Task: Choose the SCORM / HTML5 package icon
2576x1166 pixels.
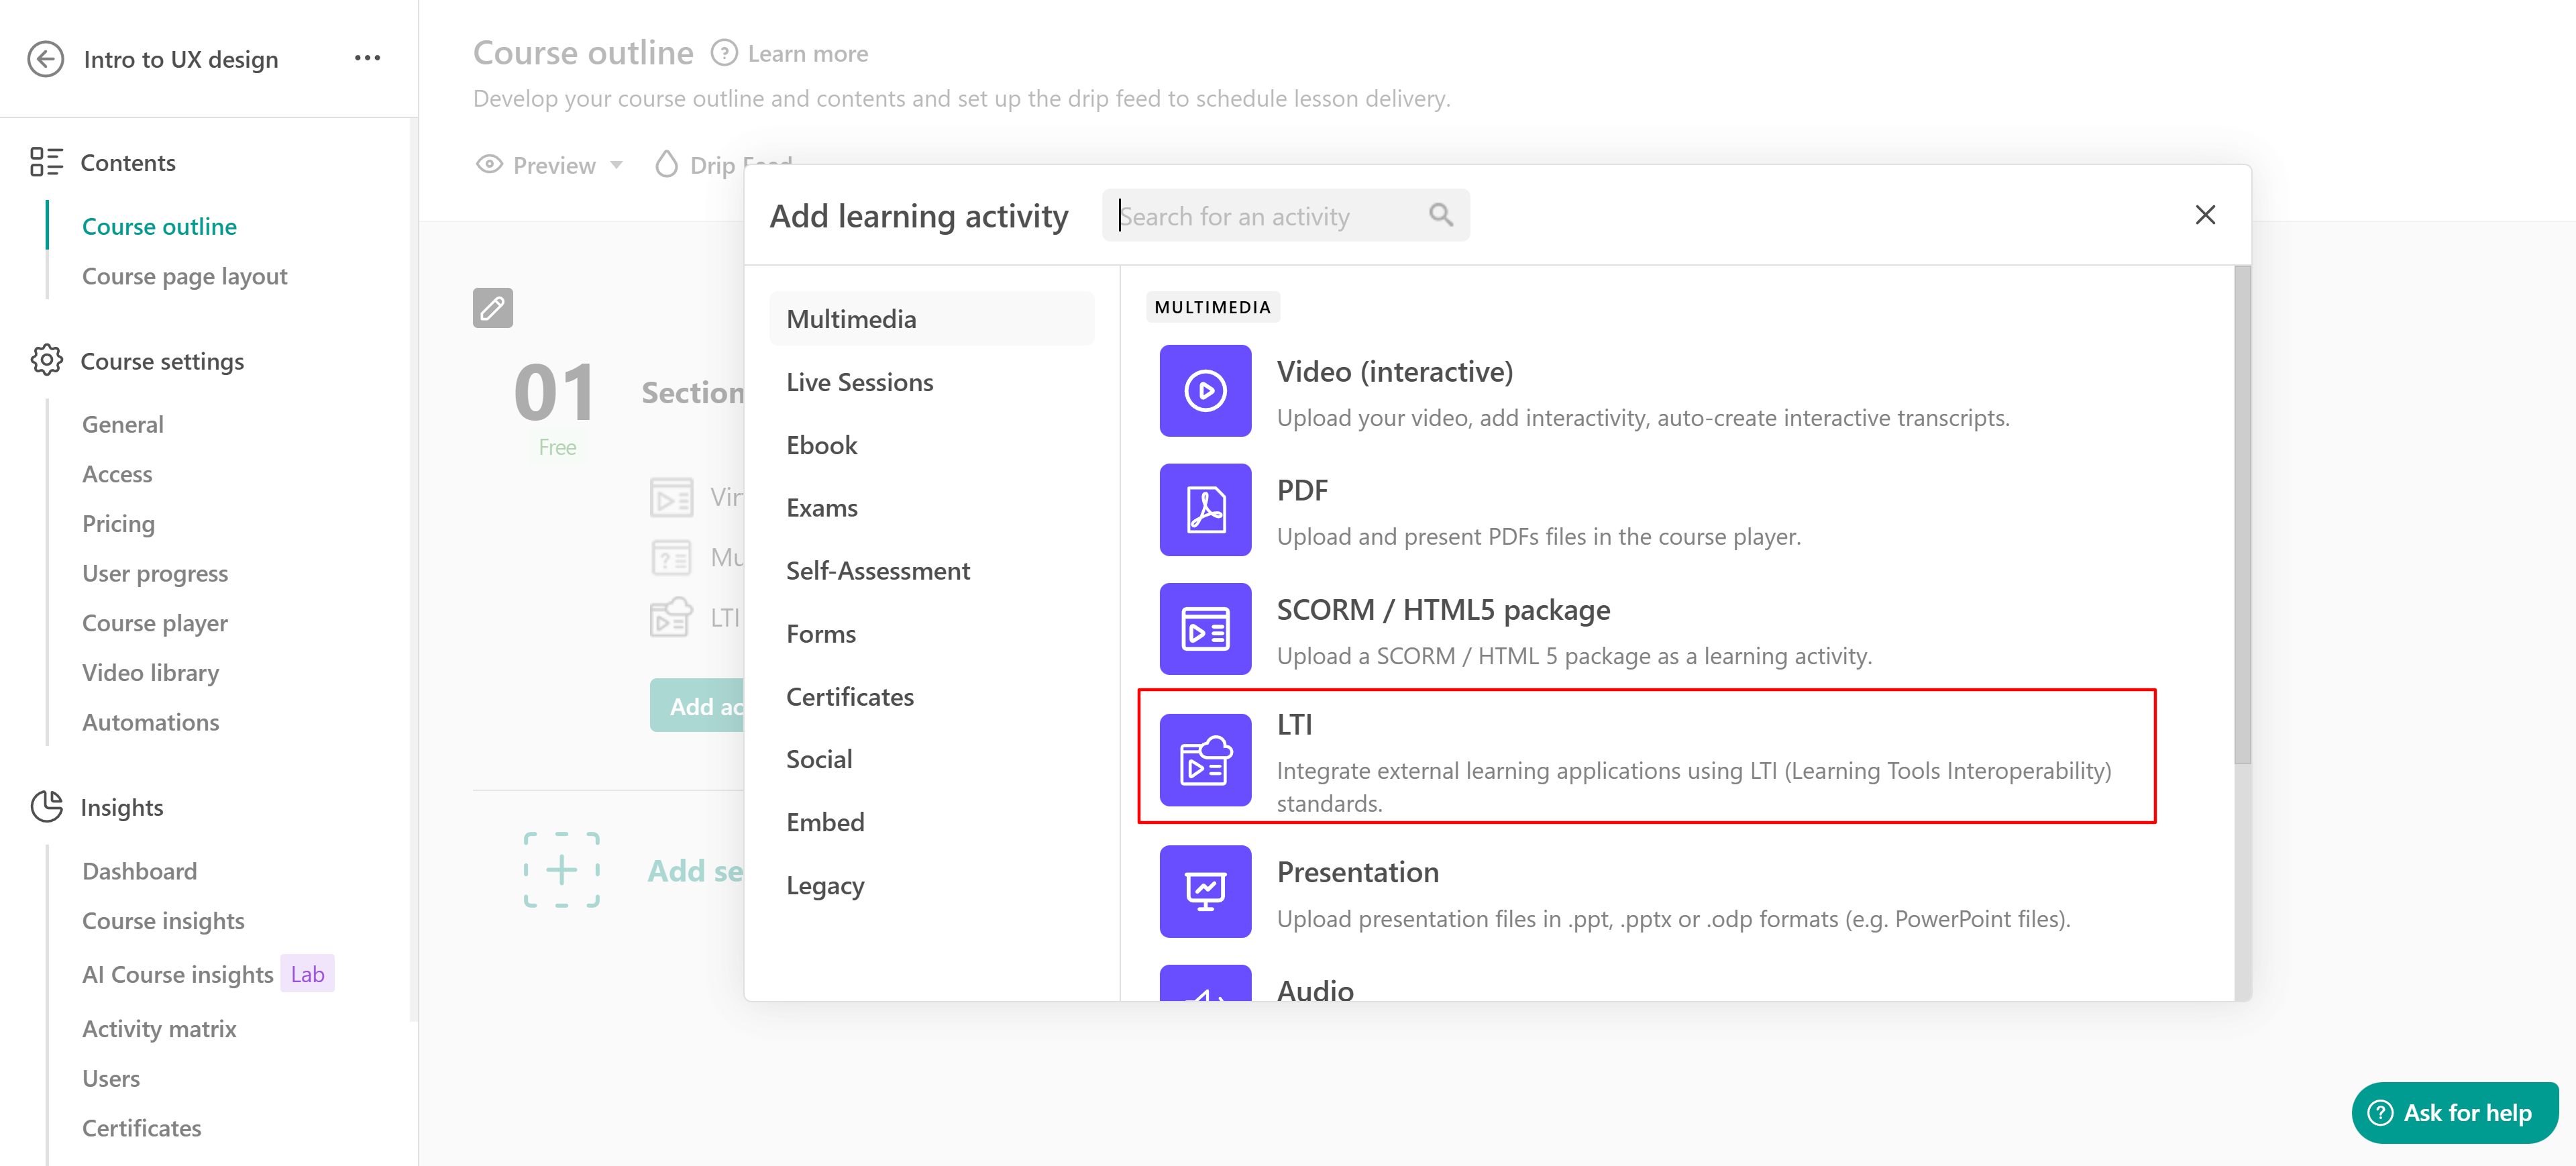Action: coord(1205,629)
